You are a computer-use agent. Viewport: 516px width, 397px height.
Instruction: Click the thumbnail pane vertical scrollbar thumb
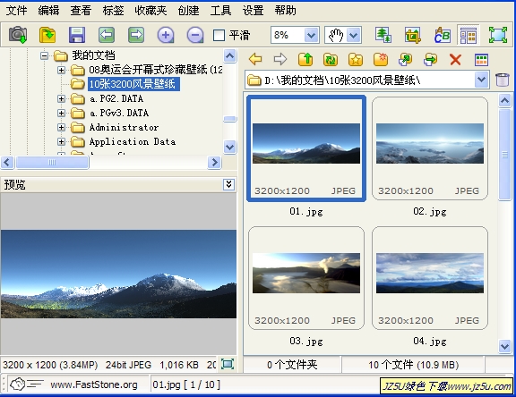pyautogui.click(x=504, y=155)
